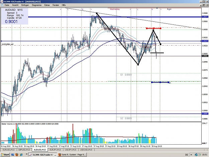Switch to the USDCAD,M15 chart tab
Image resolution: width=209 pixels, height=157 pixels.
coord(86,150)
